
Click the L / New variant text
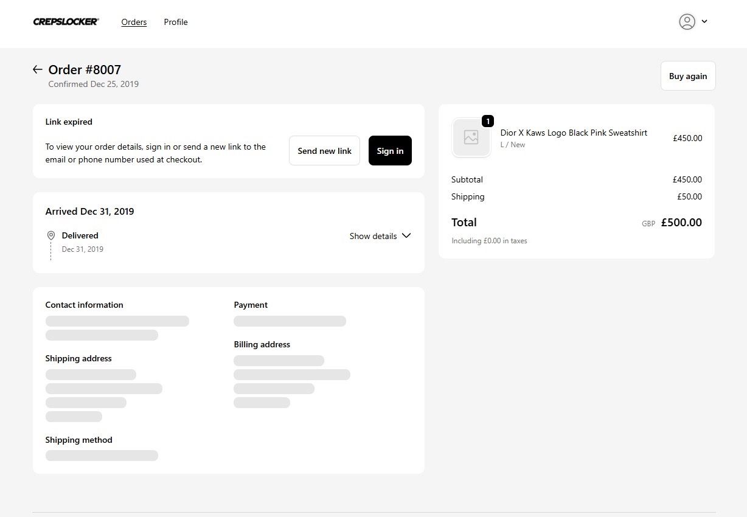[513, 145]
